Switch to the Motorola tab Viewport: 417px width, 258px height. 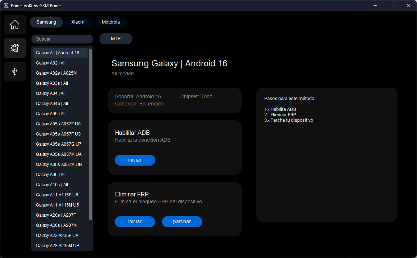click(110, 22)
